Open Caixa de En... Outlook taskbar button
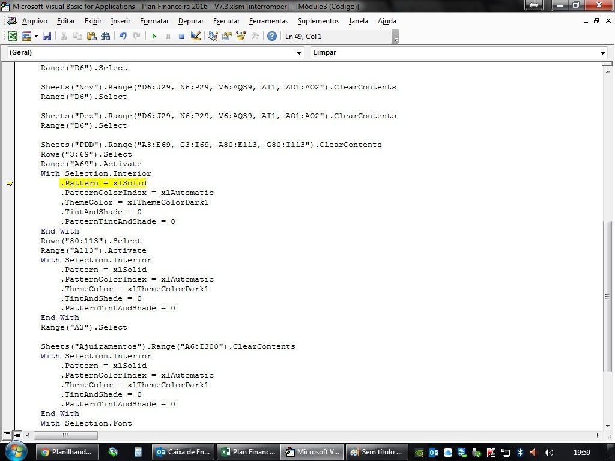The height and width of the screenshot is (461, 615). (183, 452)
